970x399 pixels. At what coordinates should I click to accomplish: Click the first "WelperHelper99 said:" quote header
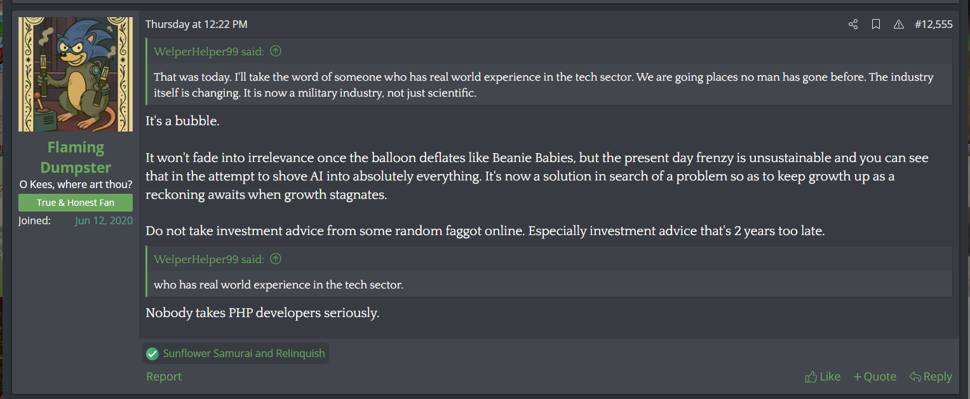209,51
